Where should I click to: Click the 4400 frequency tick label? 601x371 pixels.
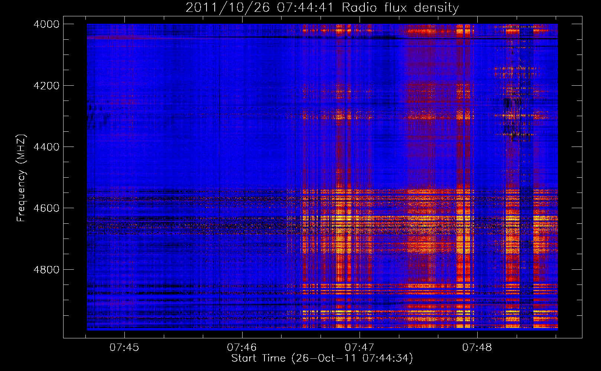point(46,147)
